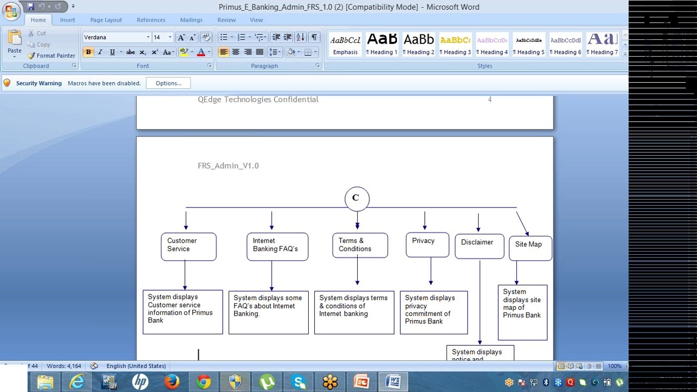Switch to Print Layout view in status bar
This screenshot has width=697, height=392.
point(561,366)
